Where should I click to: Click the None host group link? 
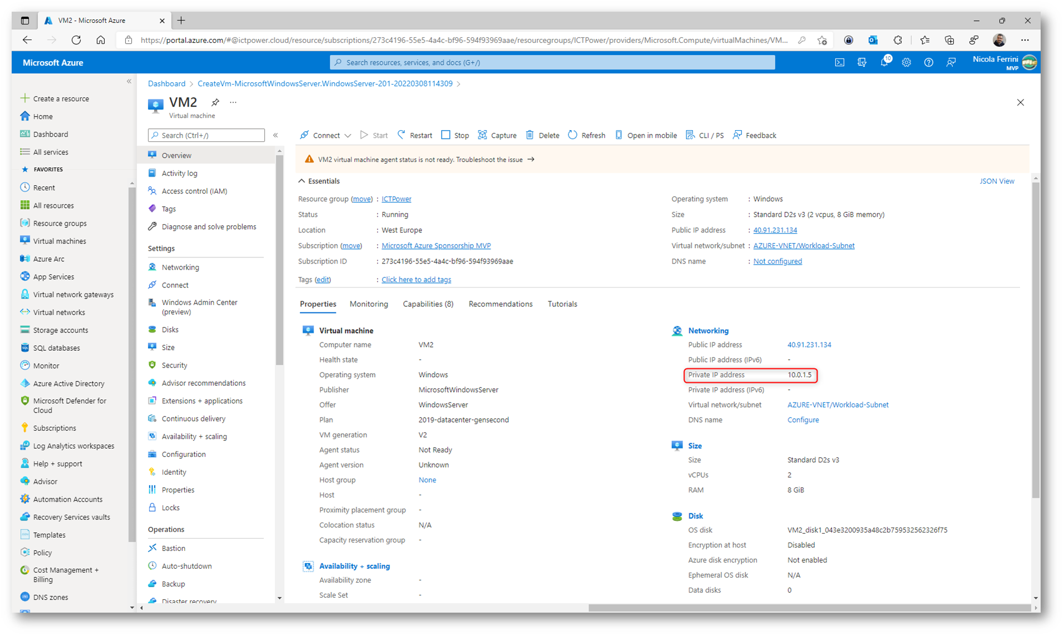coord(427,480)
